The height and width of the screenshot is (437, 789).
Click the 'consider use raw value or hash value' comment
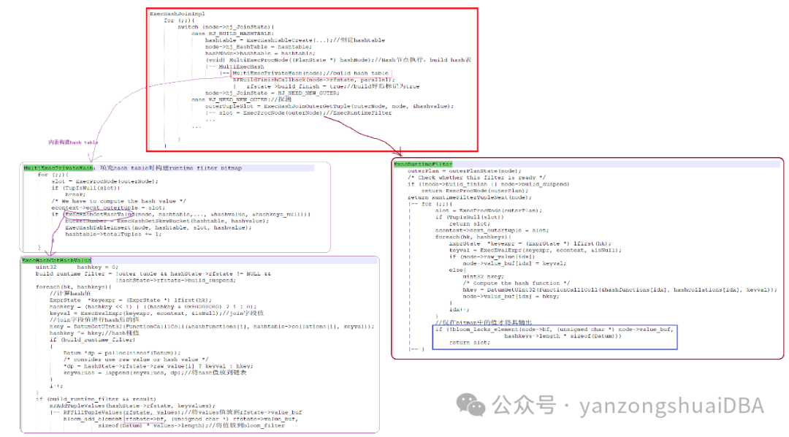pos(136,360)
